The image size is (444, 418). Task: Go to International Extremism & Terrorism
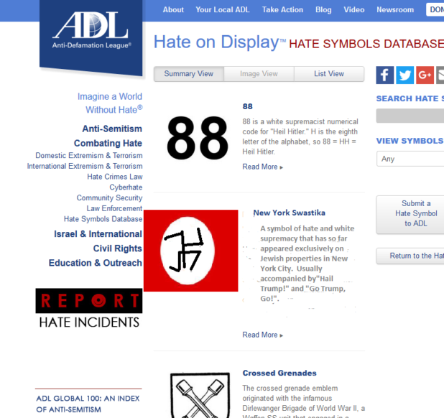tap(85, 166)
